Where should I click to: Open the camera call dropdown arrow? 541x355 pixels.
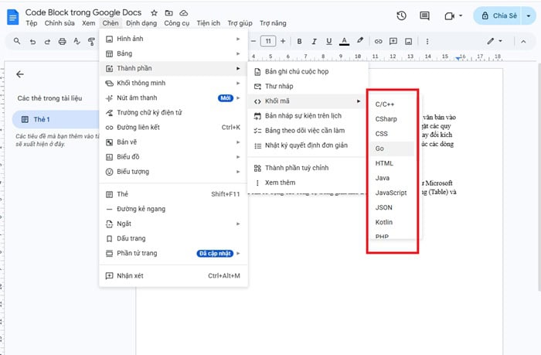click(461, 15)
